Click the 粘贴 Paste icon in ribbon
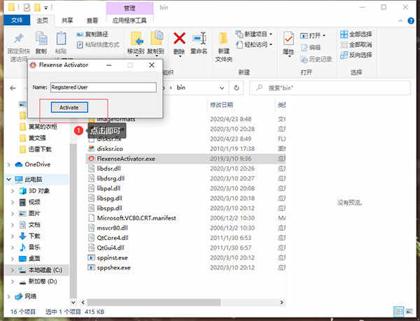This screenshot has height=321, width=420. click(61, 38)
